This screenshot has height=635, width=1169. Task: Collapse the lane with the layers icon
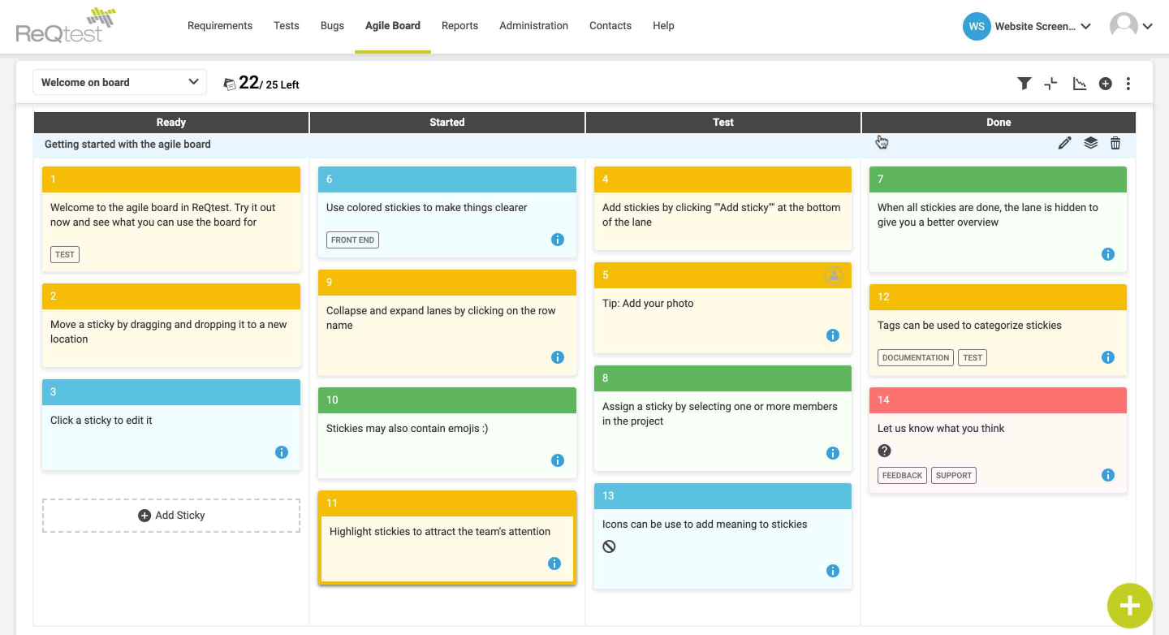click(x=1090, y=143)
